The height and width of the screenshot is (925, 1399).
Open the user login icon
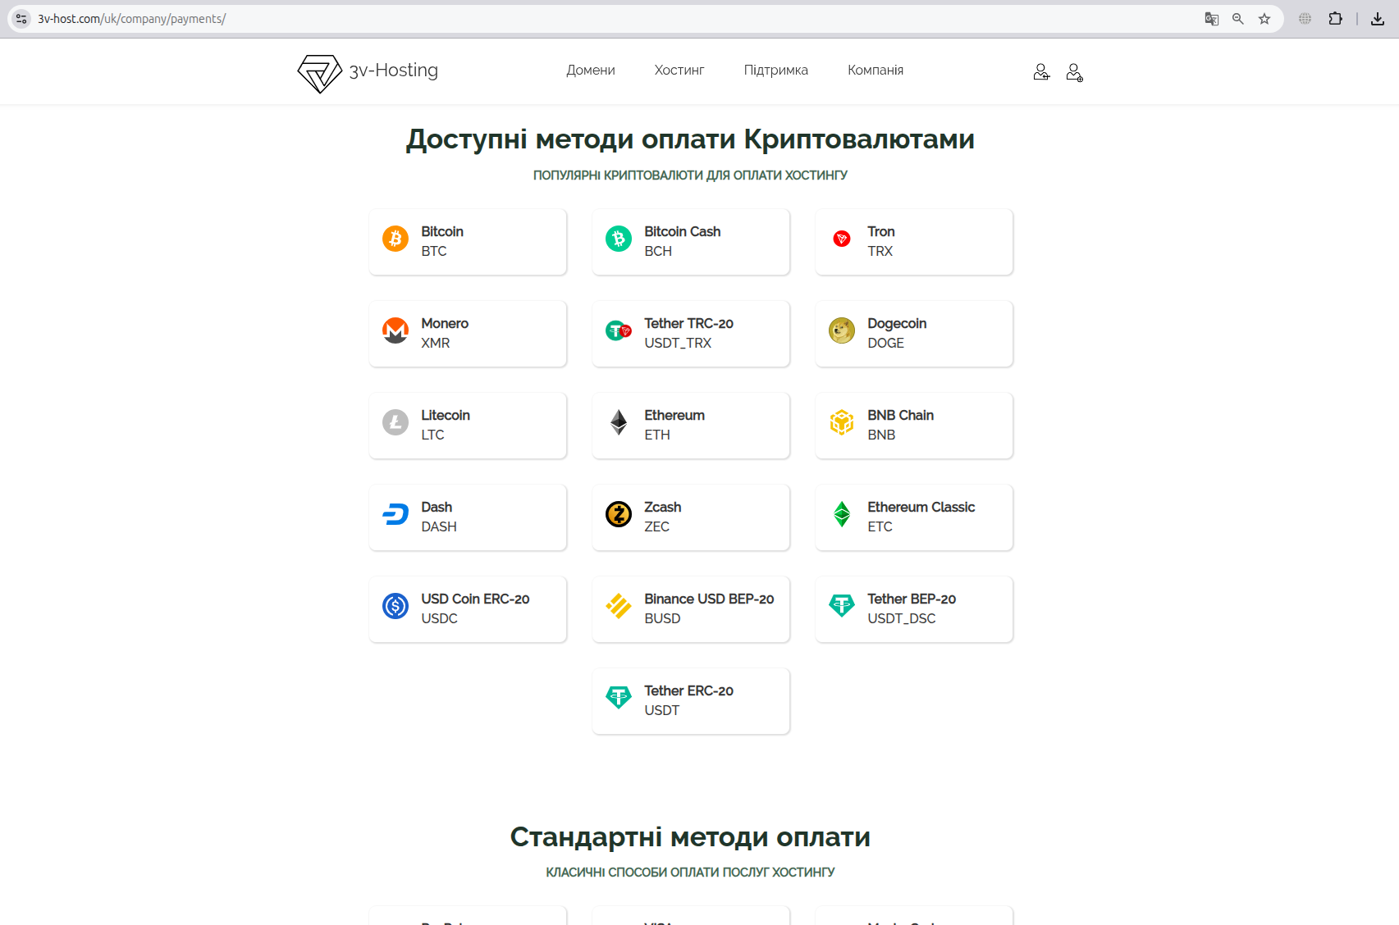click(x=1041, y=72)
